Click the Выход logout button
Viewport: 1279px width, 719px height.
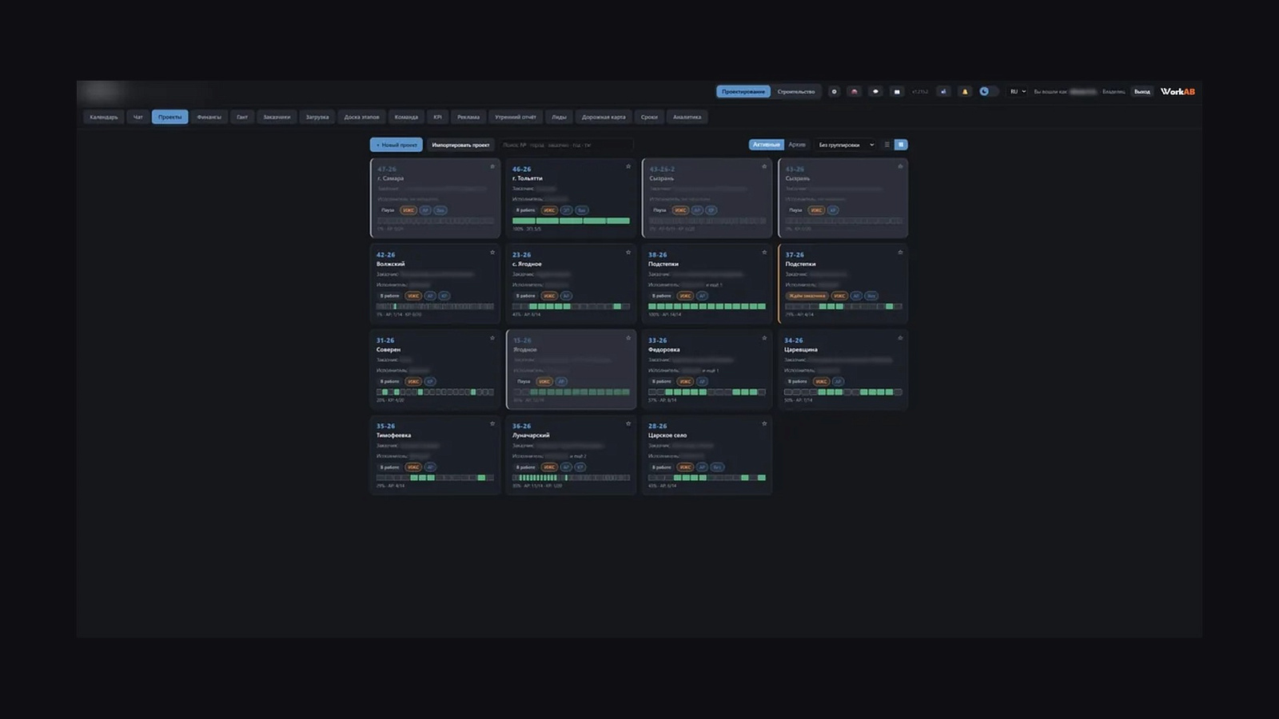(x=1142, y=92)
